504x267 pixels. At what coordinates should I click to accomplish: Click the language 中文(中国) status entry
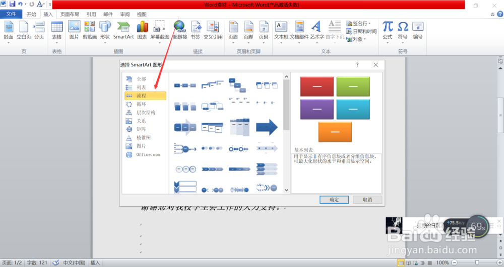pyautogui.click(x=74, y=262)
